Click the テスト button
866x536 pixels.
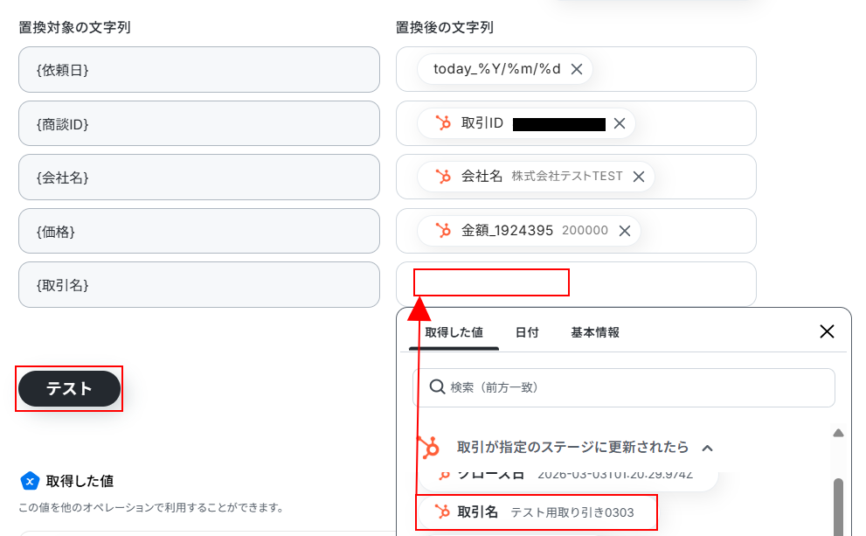tap(69, 388)
